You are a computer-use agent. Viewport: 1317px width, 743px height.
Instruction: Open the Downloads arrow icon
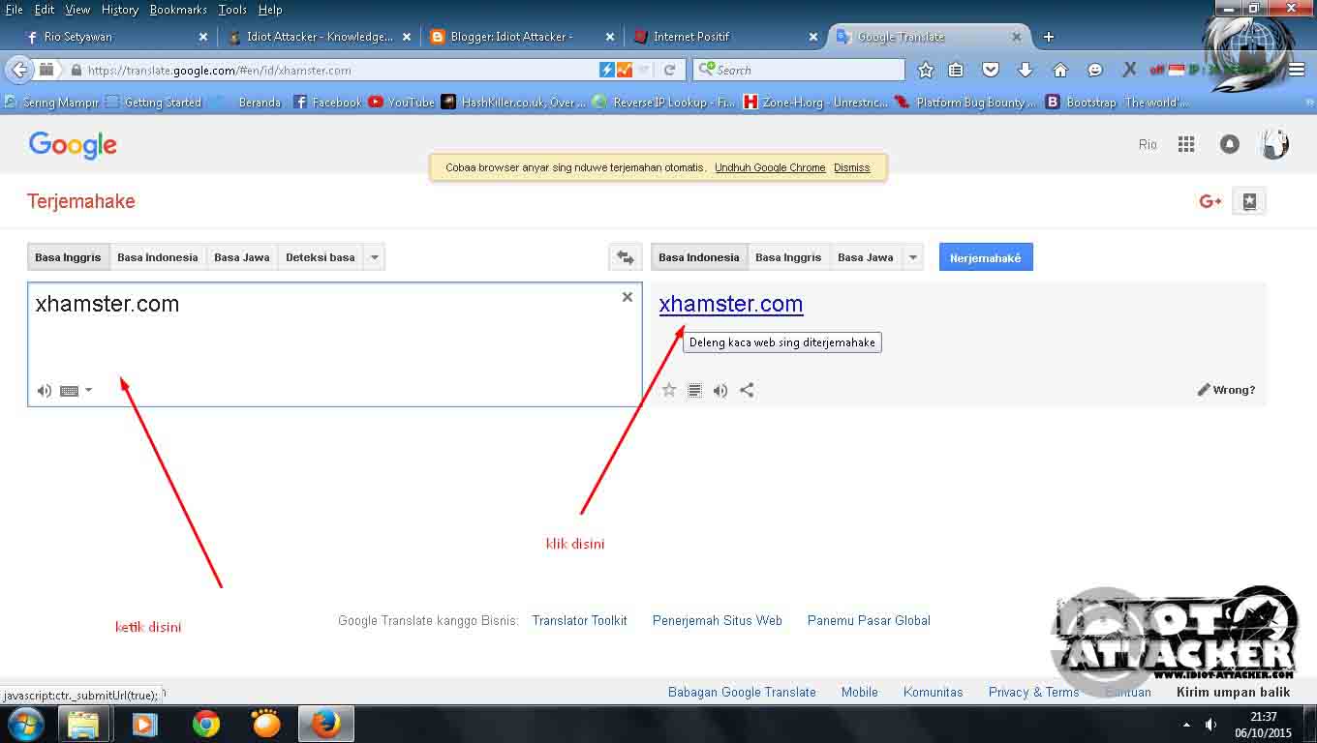tap(1026, 70)
